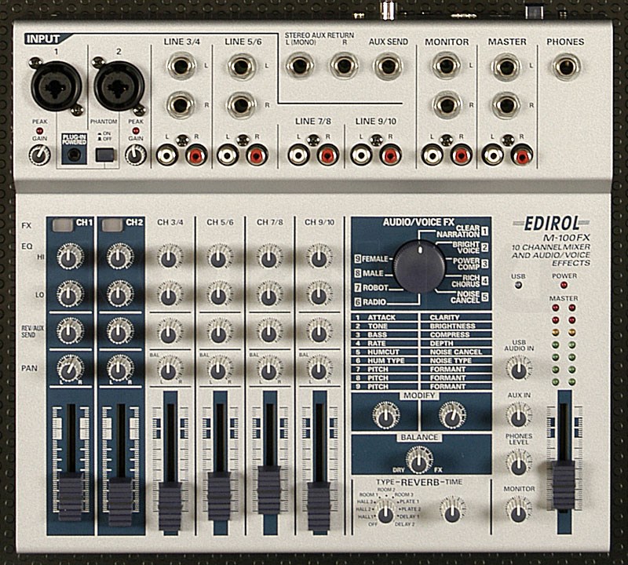The image size is (628, 565).
Task: Click the MASTER right output jack
Action: (506, 104)
